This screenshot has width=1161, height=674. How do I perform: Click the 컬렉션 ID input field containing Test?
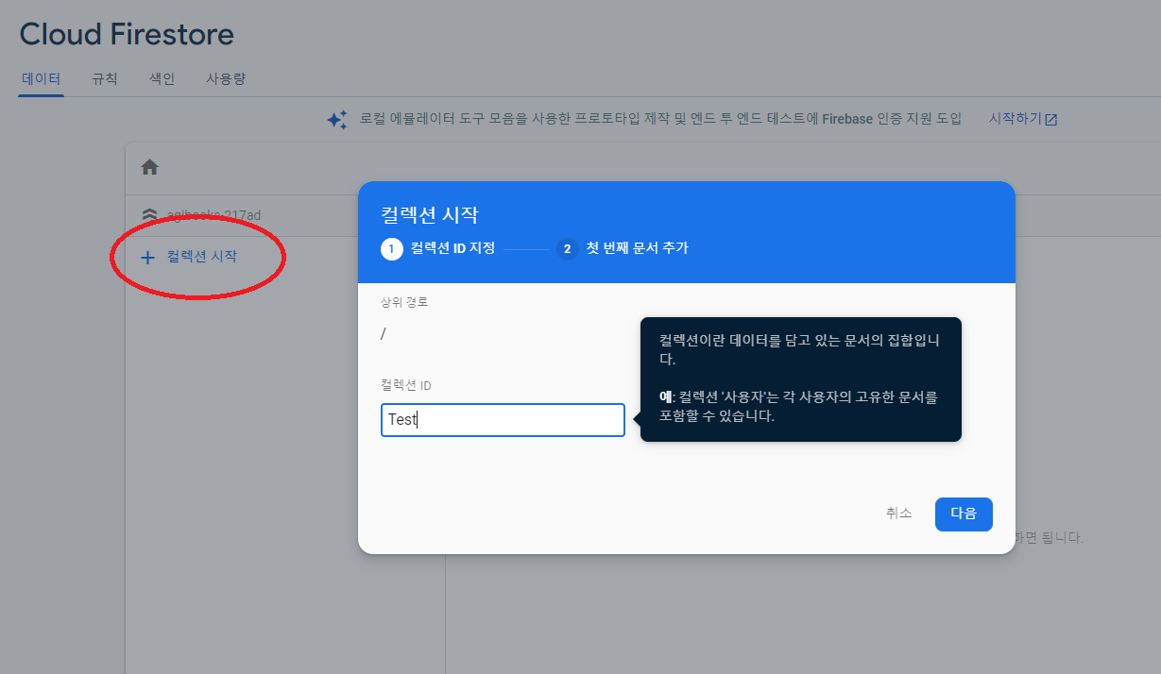point(503,420)
